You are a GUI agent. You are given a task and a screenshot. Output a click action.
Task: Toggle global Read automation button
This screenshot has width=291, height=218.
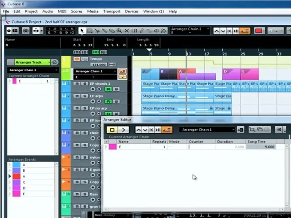(95, 52)
